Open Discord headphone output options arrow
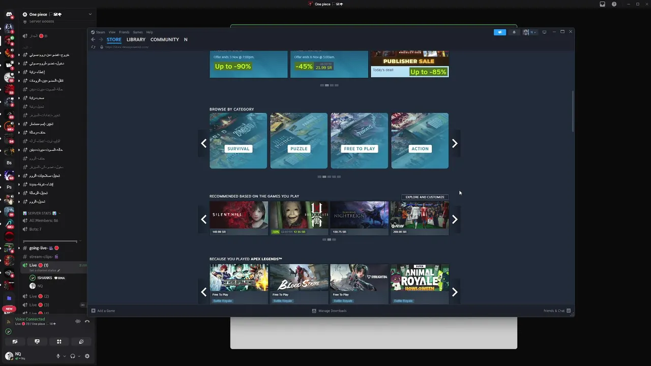Viewport: 651px width, 366px height. pyautogui.click(x=79, y=356)
